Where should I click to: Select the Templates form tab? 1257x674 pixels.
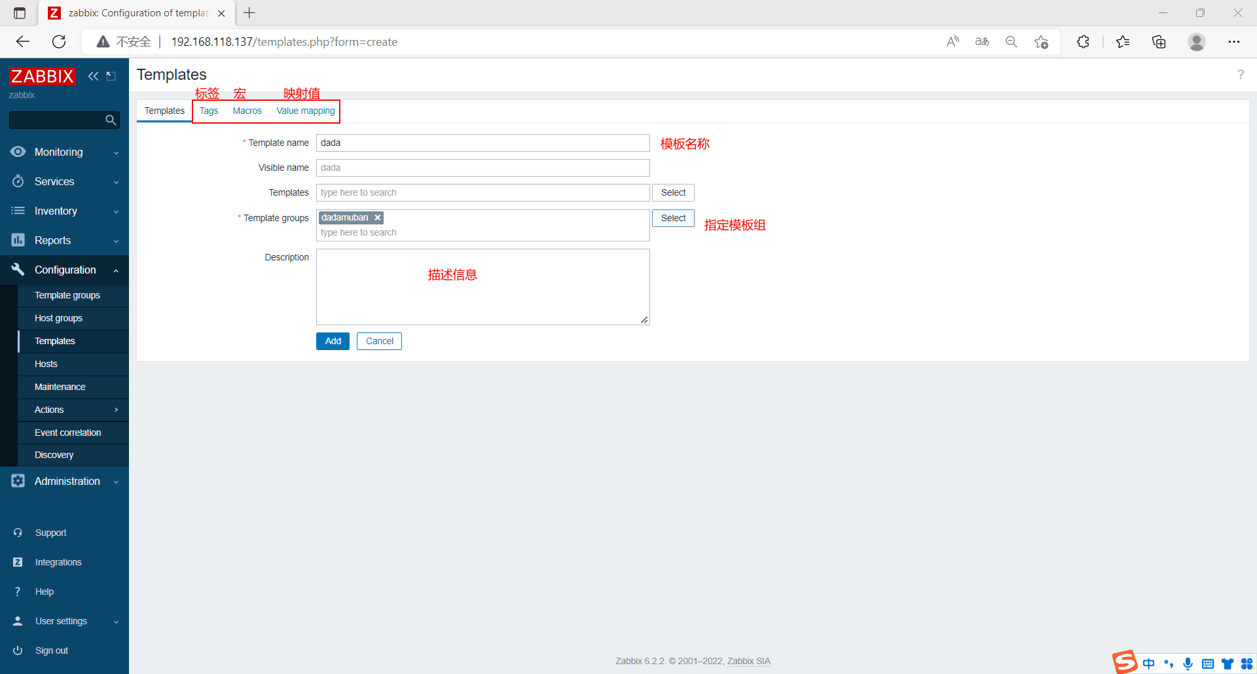pyautogui.click(x=164, y=111)
